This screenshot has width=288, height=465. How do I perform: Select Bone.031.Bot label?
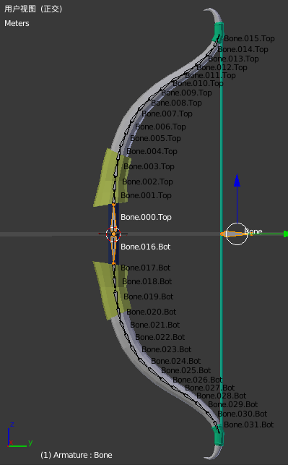tap(249, 425)
